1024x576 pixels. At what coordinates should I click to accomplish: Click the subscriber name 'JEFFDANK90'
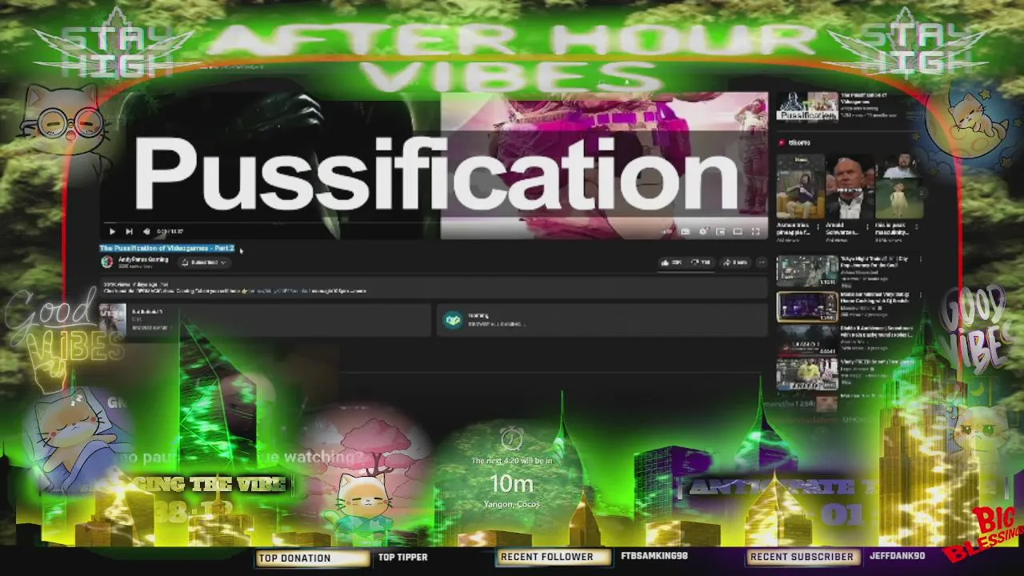pyautogui.click(x=897, y=556)
